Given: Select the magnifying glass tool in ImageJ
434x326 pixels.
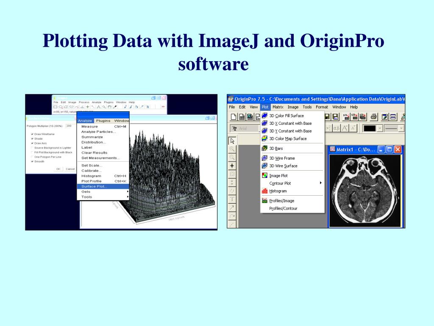Looking at the screenshot, I should click(x=104, y=107).
